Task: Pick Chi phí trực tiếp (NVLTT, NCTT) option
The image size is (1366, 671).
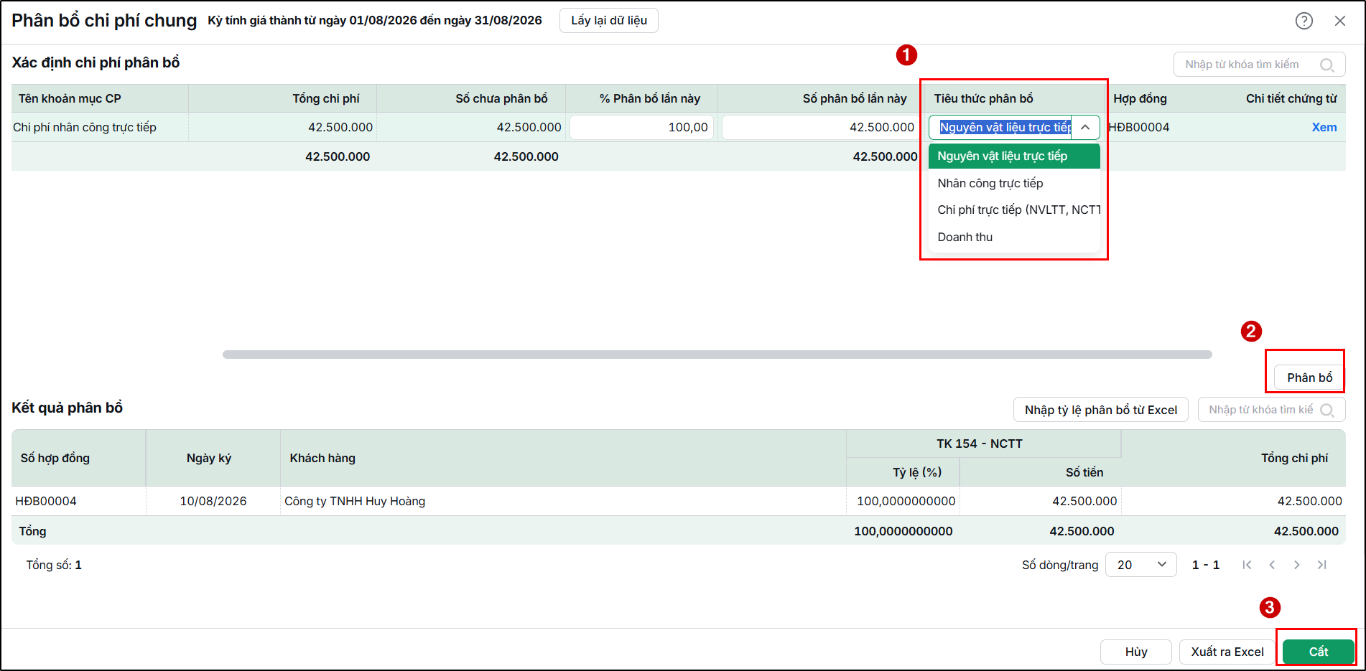Action: 1014,210
